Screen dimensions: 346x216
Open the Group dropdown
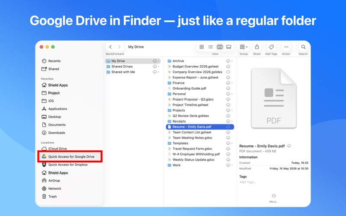243,47
